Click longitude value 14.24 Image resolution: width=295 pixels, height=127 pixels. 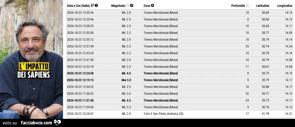coord(288,46)
